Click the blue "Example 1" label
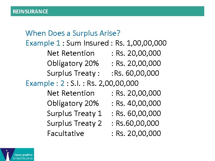 (x=43, y=43)
